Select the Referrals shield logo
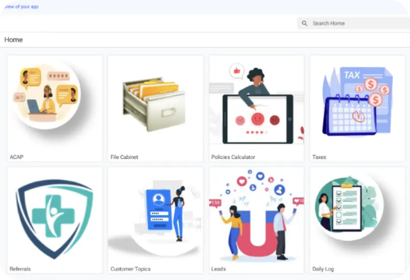Image resolution: width=410 pixels, height=280 pixels. 55,219
